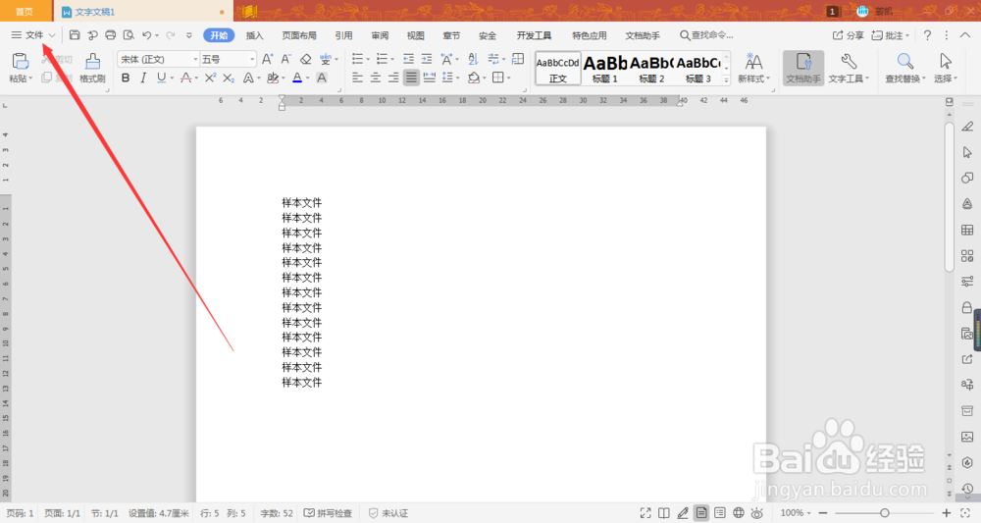
Task: Click the 粘贴 paste icon
Action: tap(20, 61)
